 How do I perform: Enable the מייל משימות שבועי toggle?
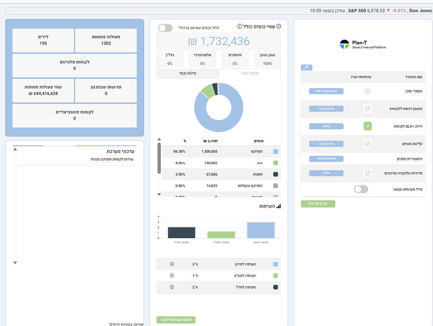[361, 189]
